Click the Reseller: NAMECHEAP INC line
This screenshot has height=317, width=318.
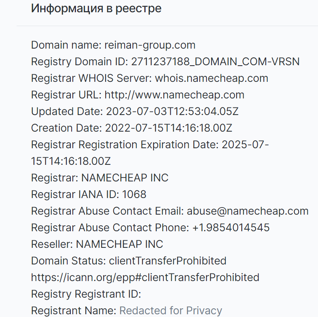coord(97,244)
